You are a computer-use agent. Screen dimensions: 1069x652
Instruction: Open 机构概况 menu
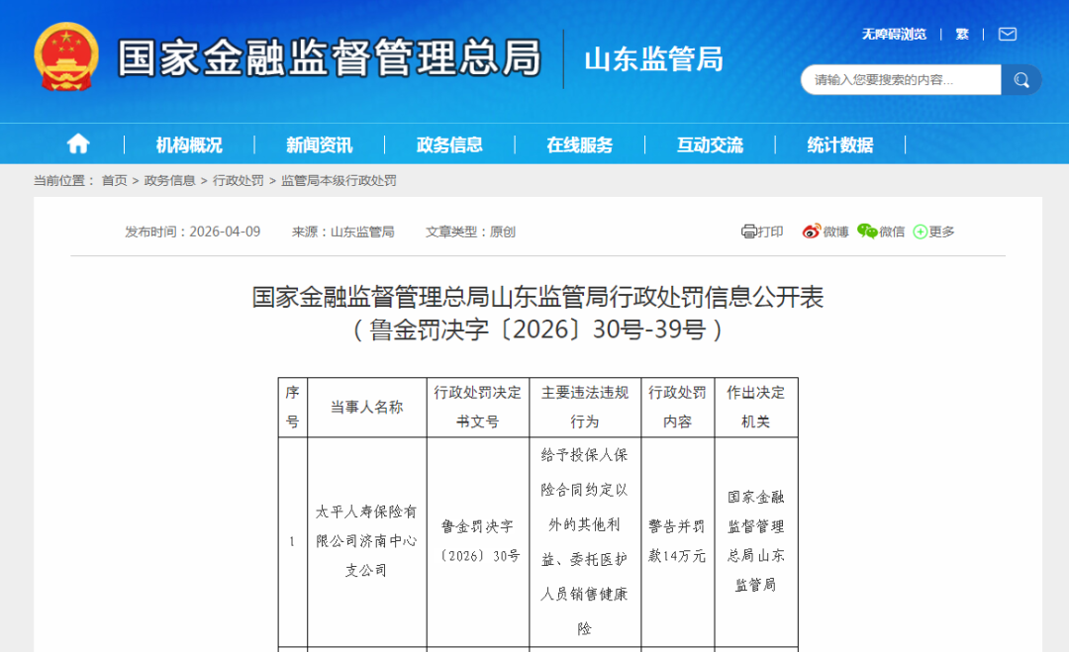tap(189, 144)
